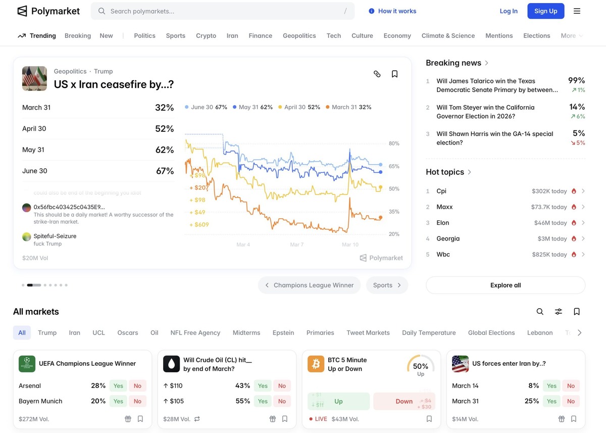Bookmark the BTC 5 Minute market
This screenshot has height=433, width=606.
coord(429,419)
